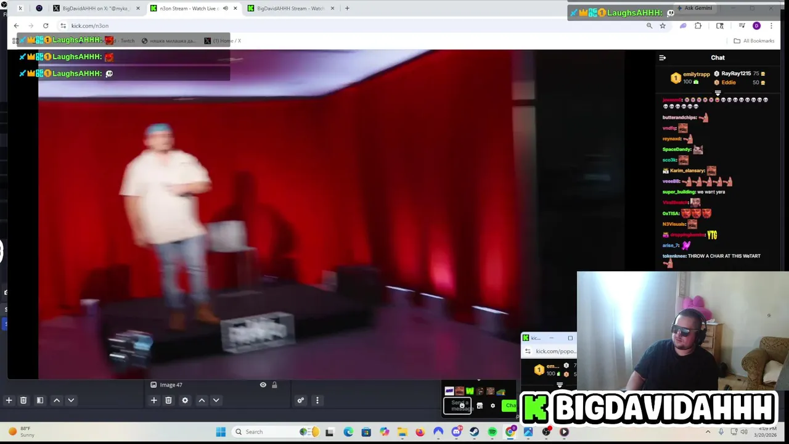Screen dimensions: 789x444
Task: Send message with the green Chat button
Action: (x=510, y=406)
